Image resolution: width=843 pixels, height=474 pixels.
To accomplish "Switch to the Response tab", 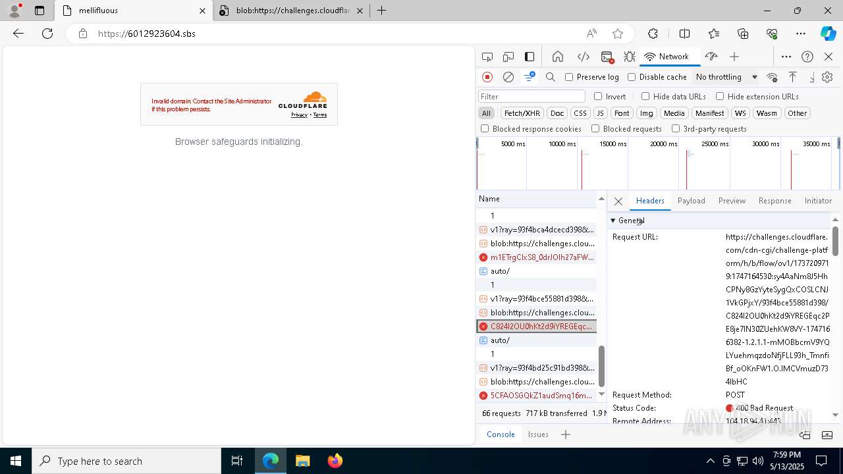I will click(x=775, y=201).
